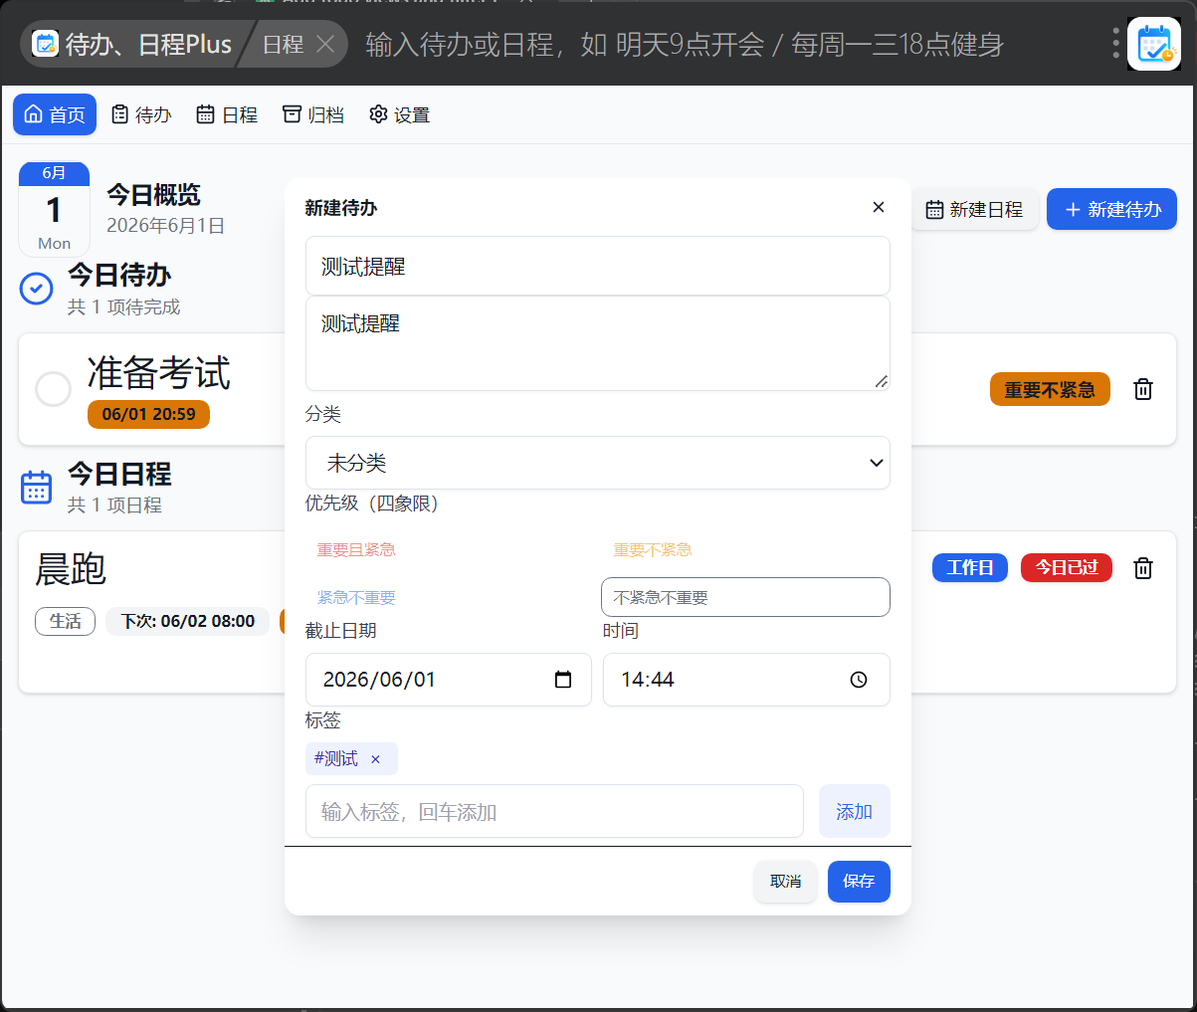Click the 共 1 项待完成 summary text
The width and height of the screenshot is (1197, 1012).
point(123,307)
